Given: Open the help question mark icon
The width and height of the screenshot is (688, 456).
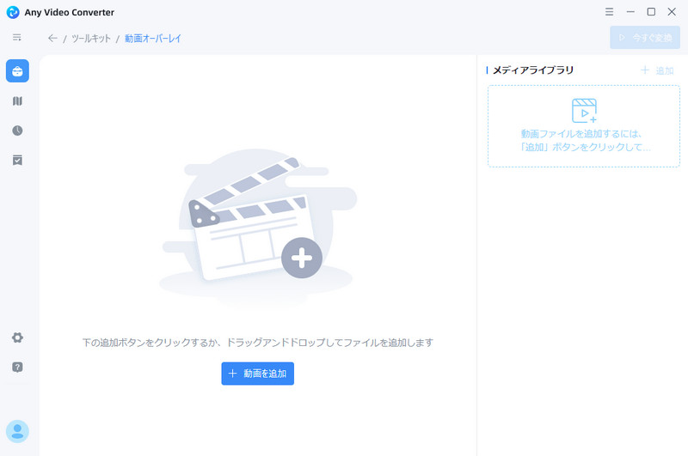Looking at the screenshot, I should click(17, 367).
